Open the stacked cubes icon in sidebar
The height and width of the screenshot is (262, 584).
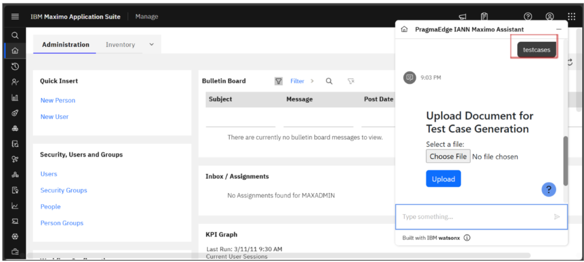point(15,128)
